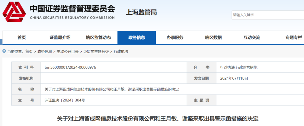The height and width of the screenshot is (126, 304).
Task: Open the 互动交流 navigation tab
Action: (x=252, y=37)
